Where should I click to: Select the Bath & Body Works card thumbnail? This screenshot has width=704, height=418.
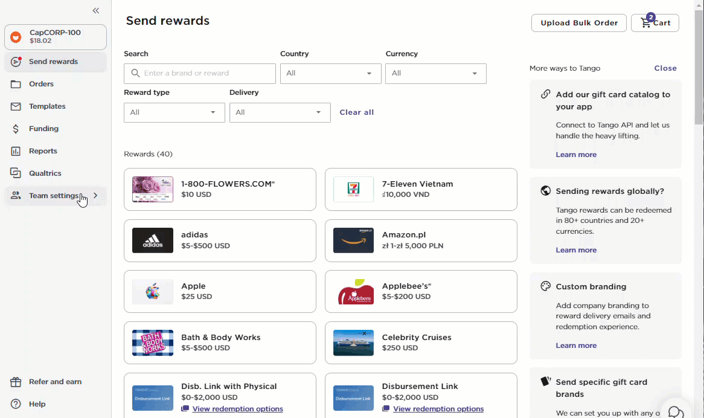(x=153, y=343)
